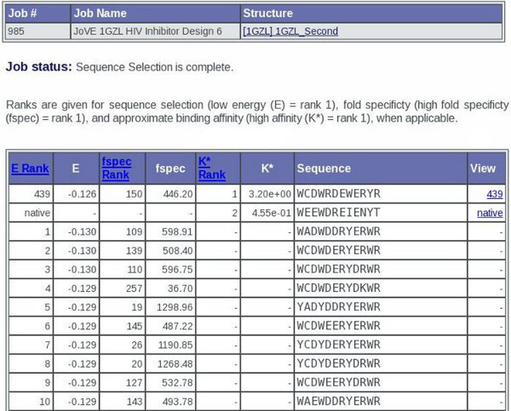Click K* Rank value 1
Viewport: 511px width, 411px height.
234,194
